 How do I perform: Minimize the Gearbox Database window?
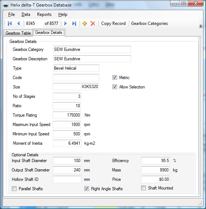[175, 3]
